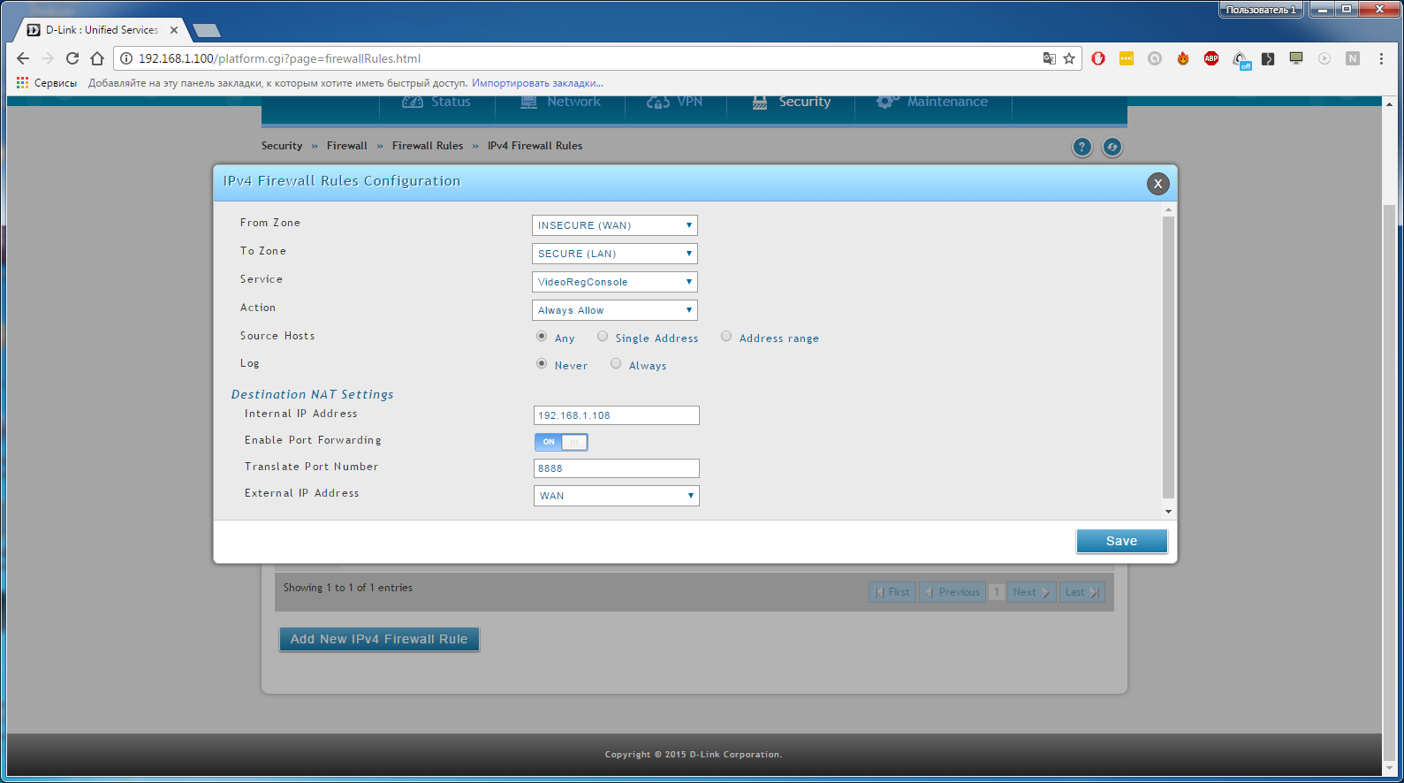
Task: Go to the Next page of entries
Action: [1031, 592]
